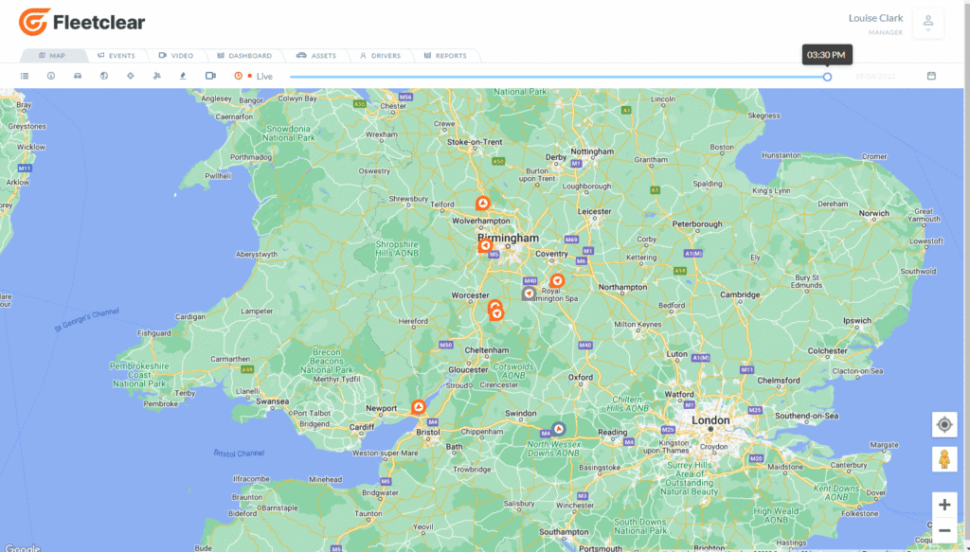Viewport: 970px width, 552px height.
Task: Select vehicle marker west of Birmingham
Action: coord(486,245)
